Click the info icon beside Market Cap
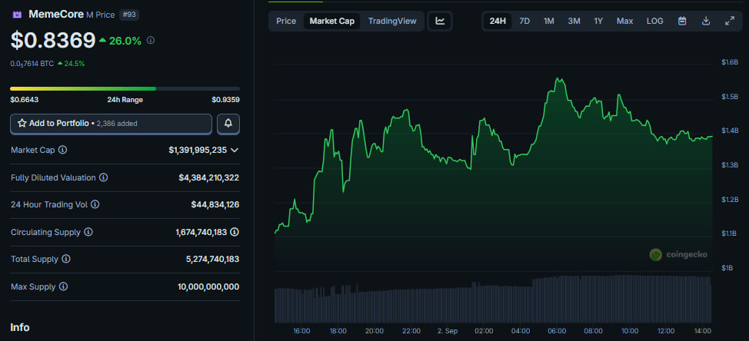 pos(63,151)
